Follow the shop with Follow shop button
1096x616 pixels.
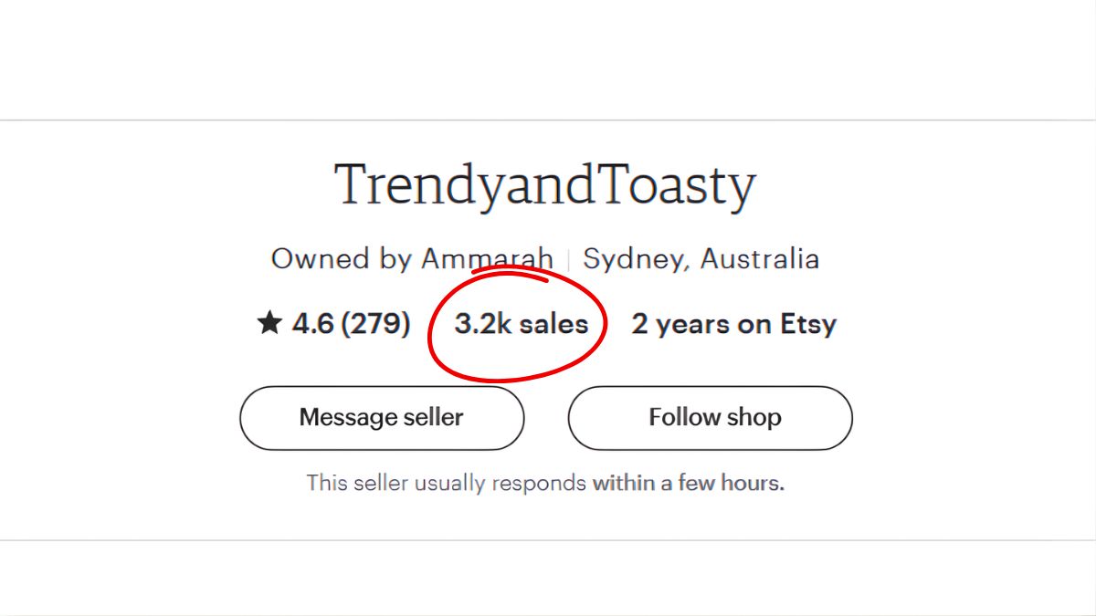[710, 418]
